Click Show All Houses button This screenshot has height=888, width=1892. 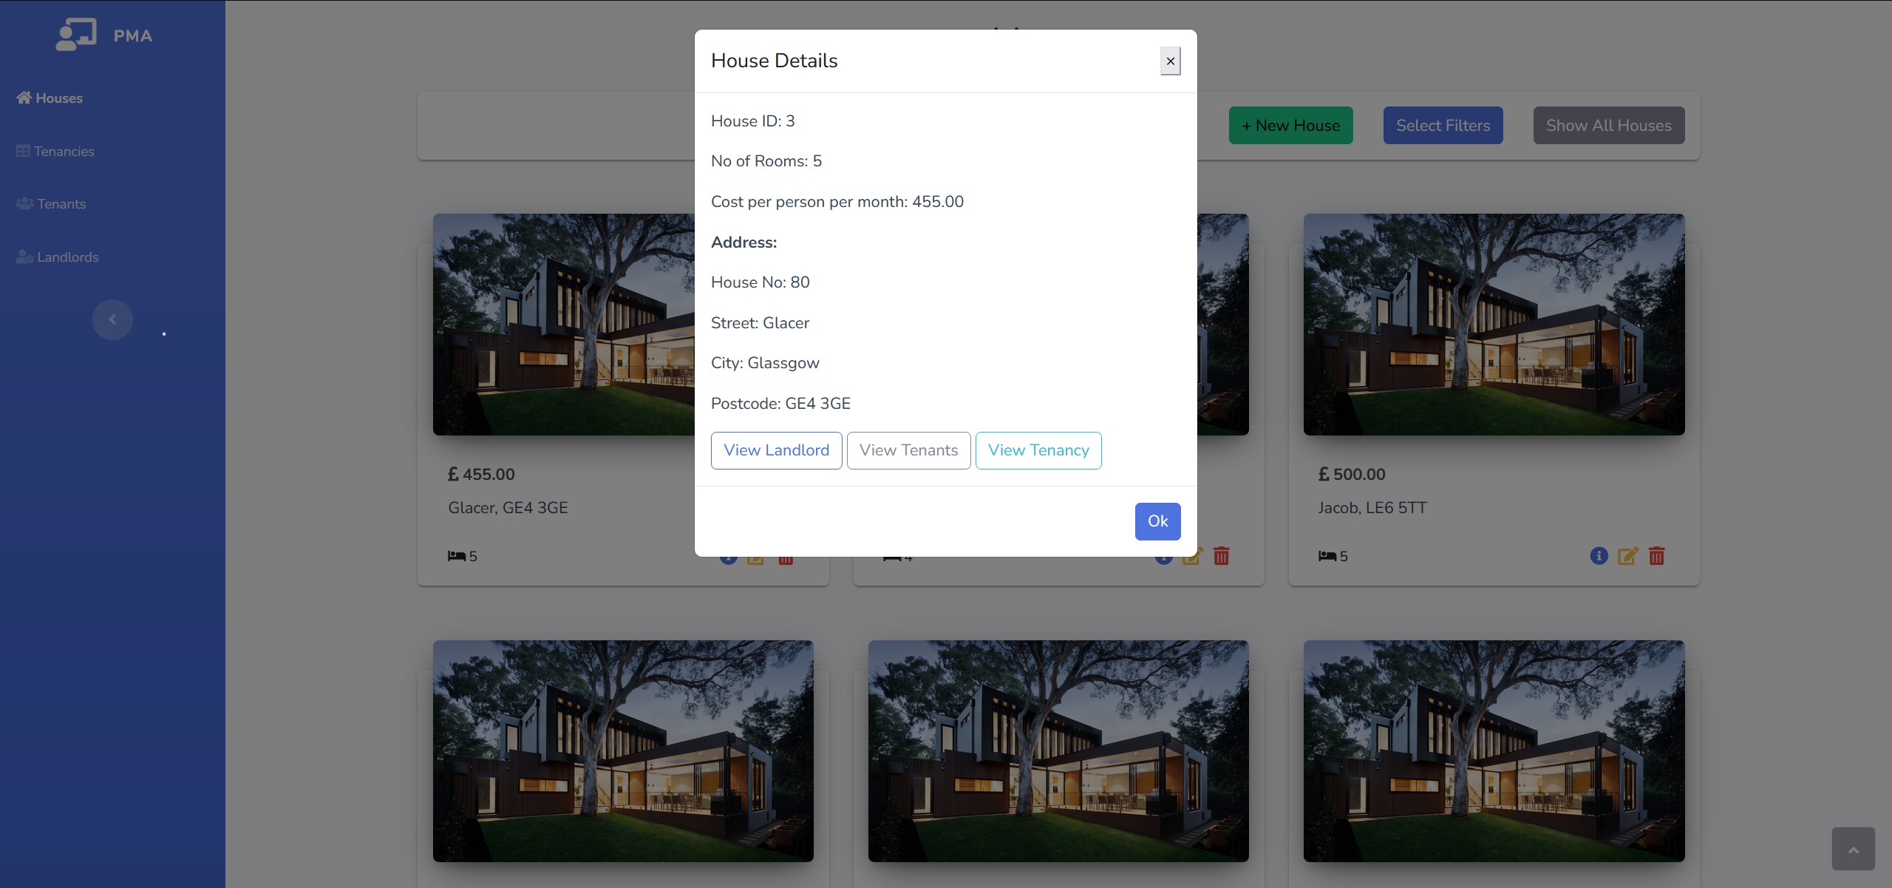(x=1608, y=126)
